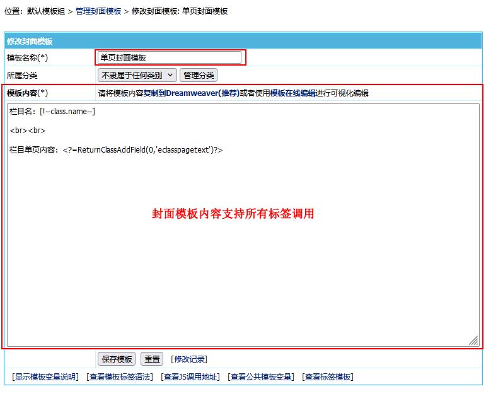Click the 保存模板 button
This screenshot has height=396, width=486.
[117, 359]
